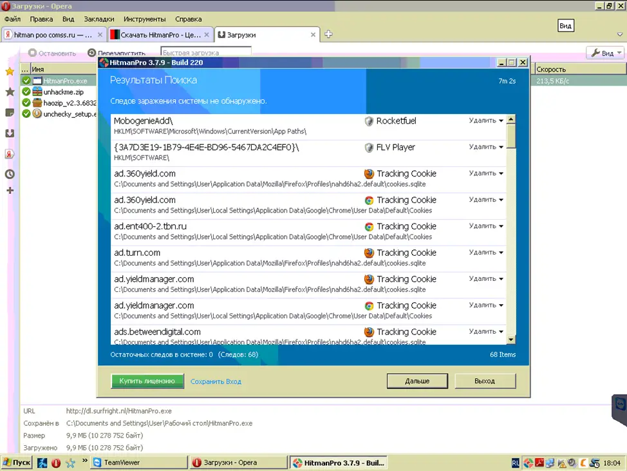This screenshot has width=627, height=471.
Task: Open the Notes panel in the Opera sidebar
Action: (10, 113)
